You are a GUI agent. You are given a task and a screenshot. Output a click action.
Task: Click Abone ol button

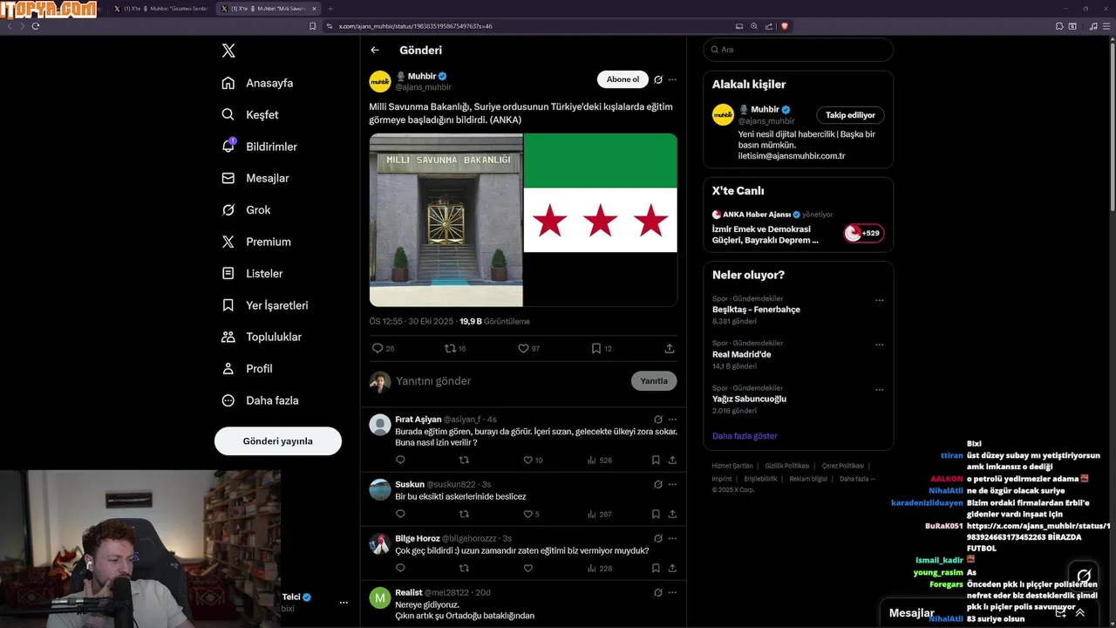(623, 79)
